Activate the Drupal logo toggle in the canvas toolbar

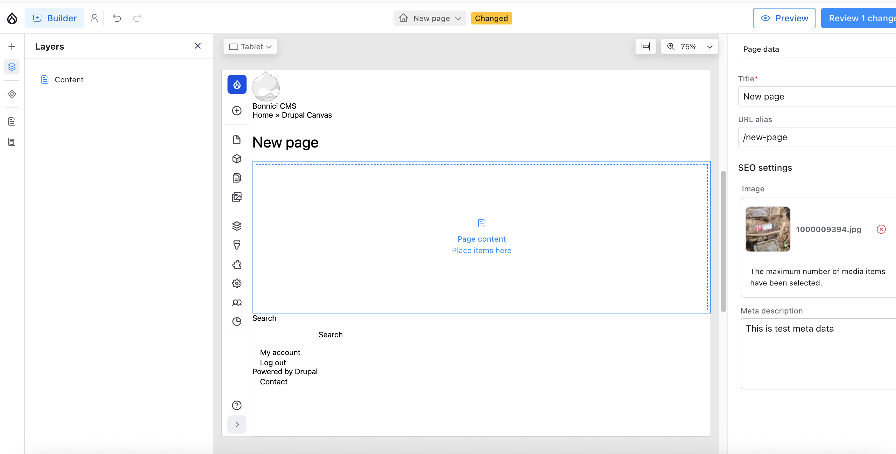pos(237,84)
